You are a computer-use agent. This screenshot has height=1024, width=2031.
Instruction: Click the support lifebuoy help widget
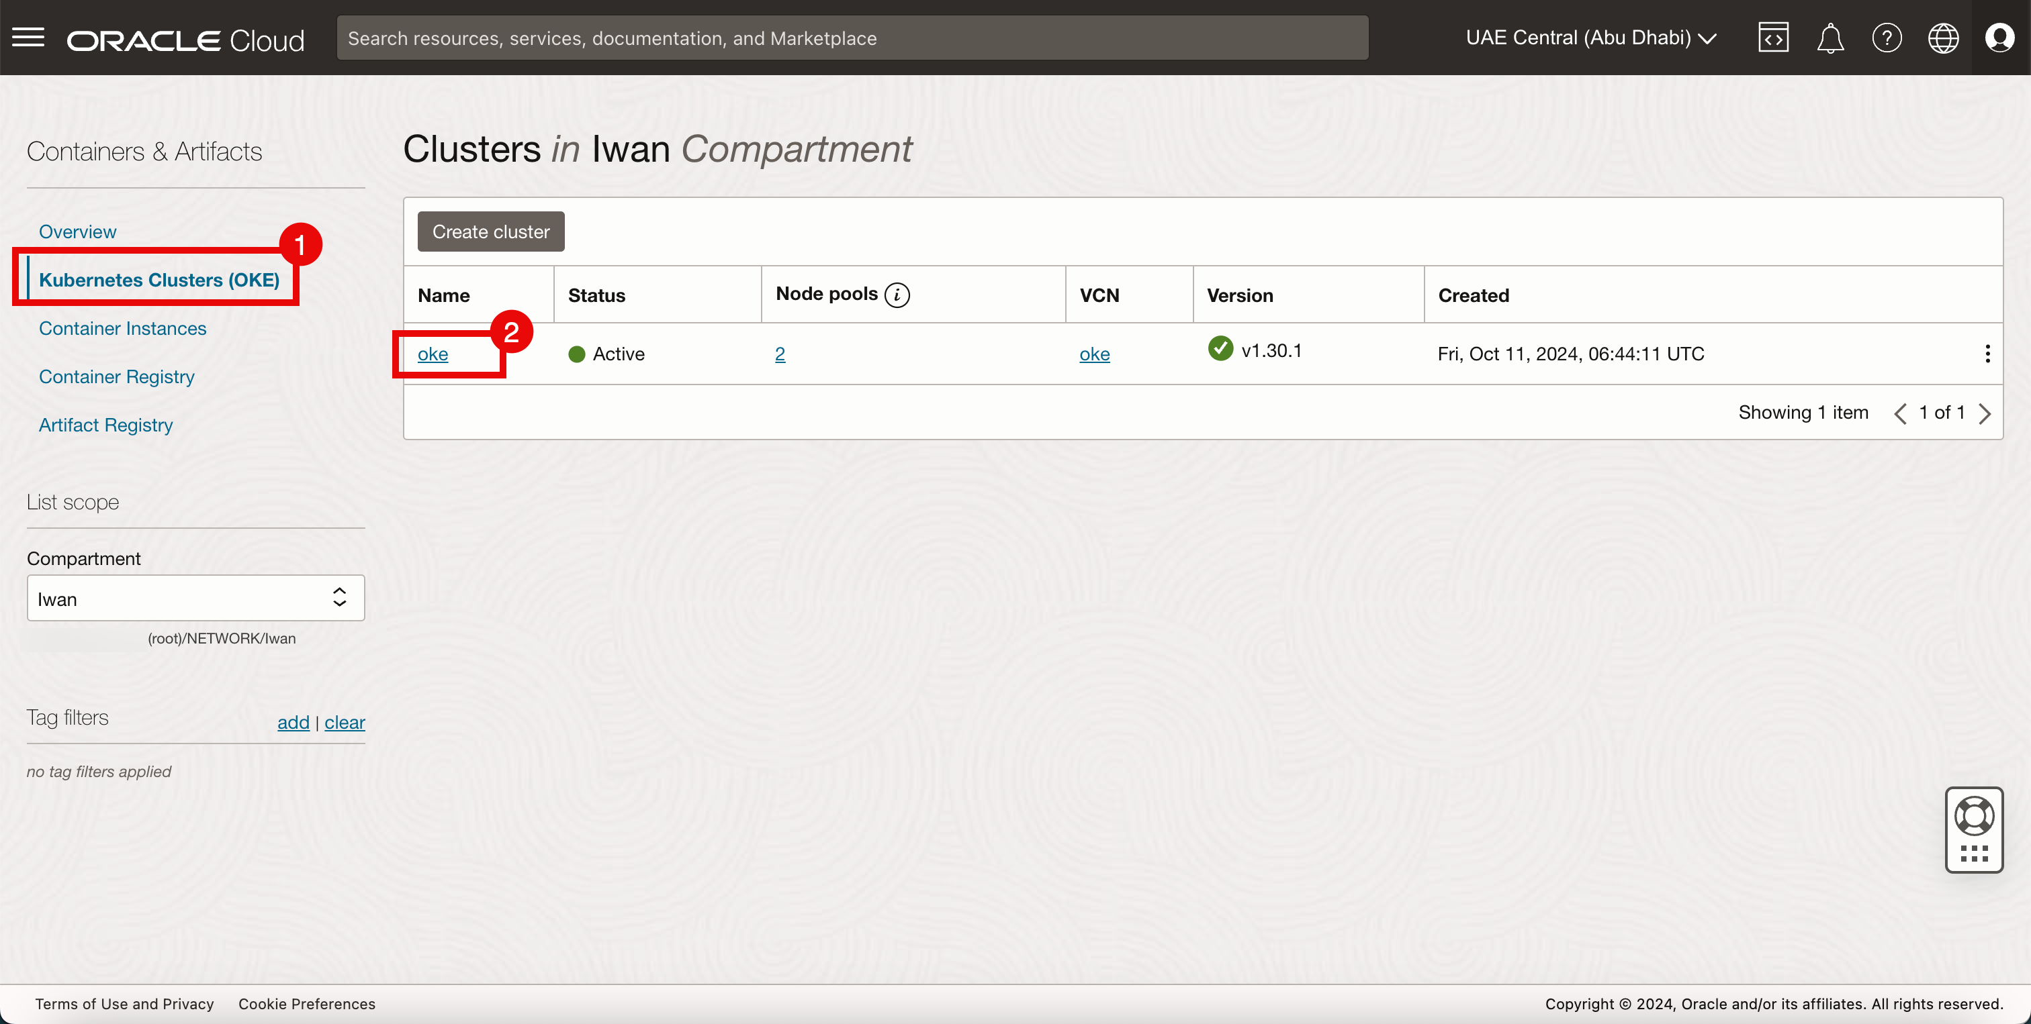click(1973, 816)
